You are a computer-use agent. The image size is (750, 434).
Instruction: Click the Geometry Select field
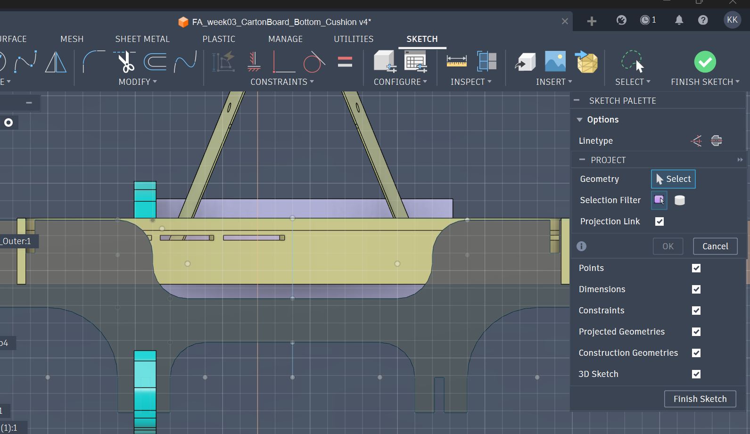click(x=673, y=179)
